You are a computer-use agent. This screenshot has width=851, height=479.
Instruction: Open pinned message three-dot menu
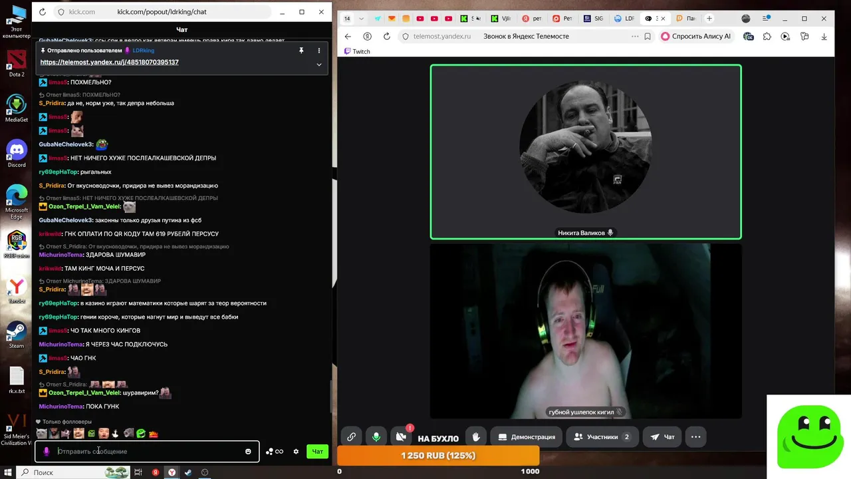pos(319,51)
